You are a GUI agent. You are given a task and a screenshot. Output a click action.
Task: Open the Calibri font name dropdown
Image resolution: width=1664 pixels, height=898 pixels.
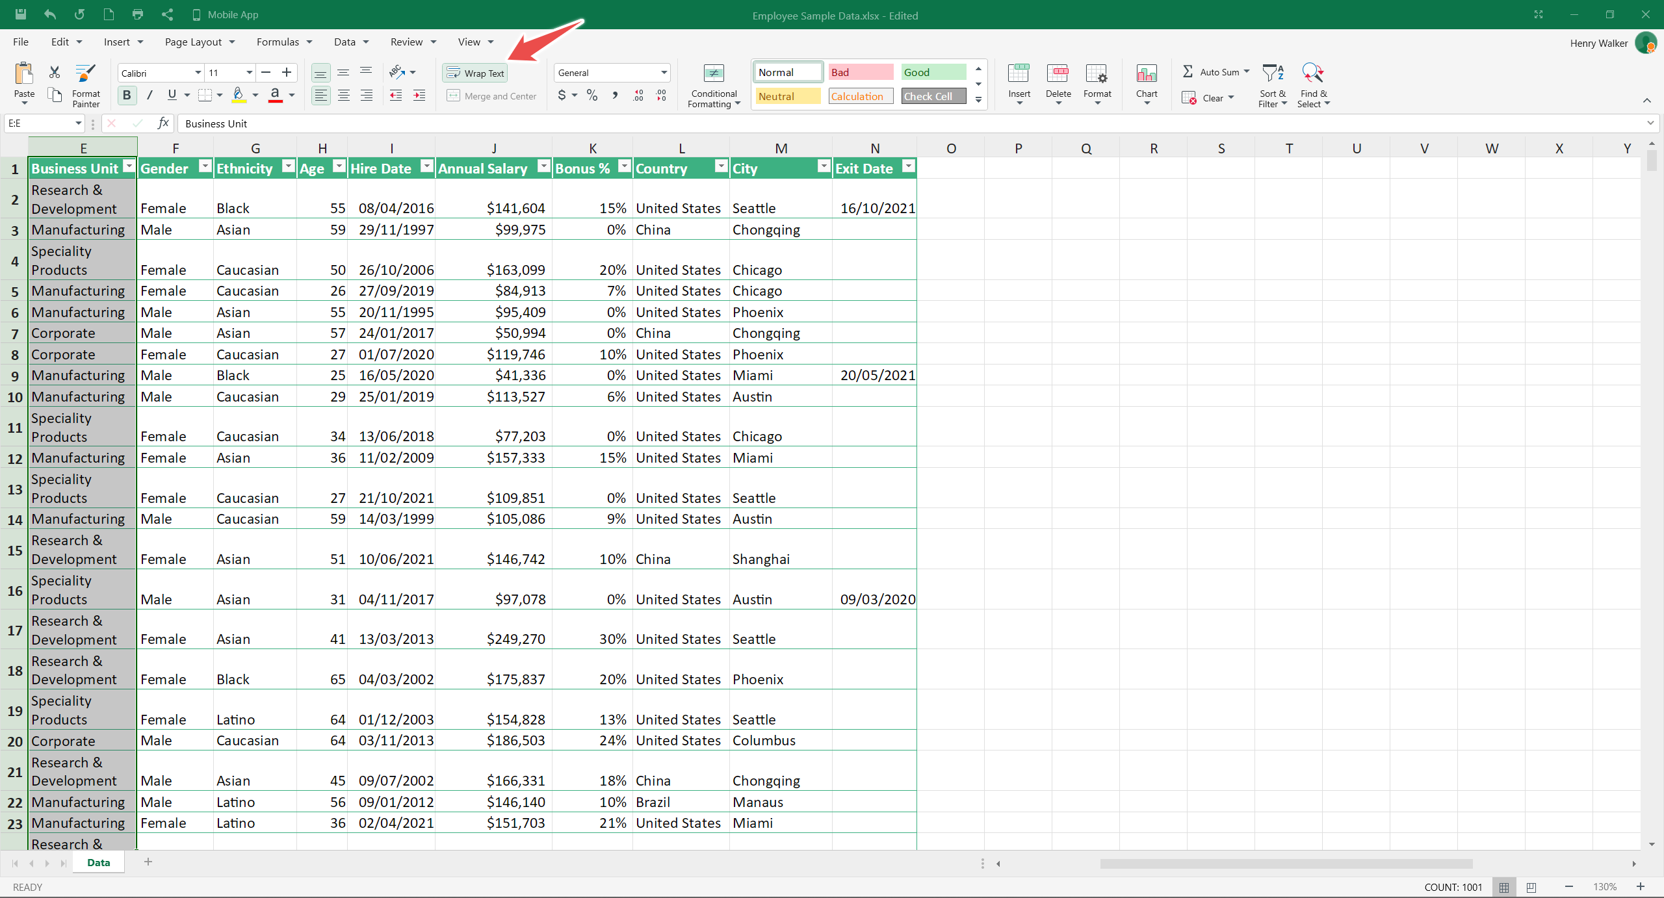pyautogui.click(x=198, y=73)
